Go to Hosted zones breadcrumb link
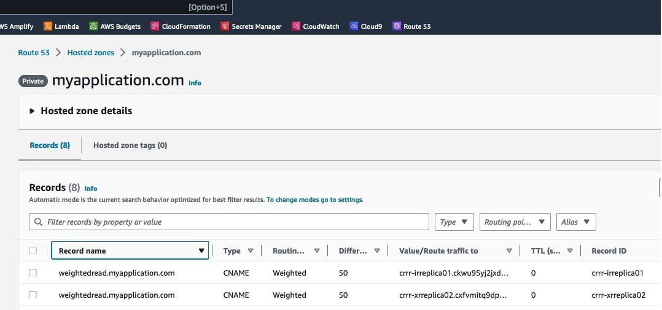 click(x=91, y=53)
